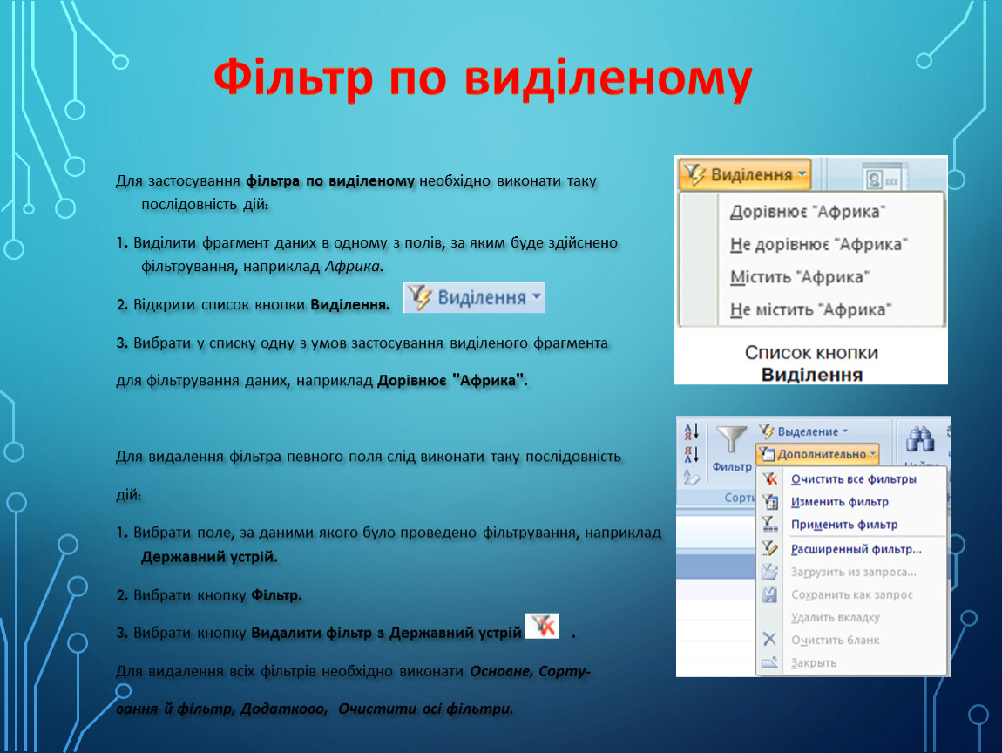1002x753 pixels.
Task: Click the bold word Фільтр. in step 2
Action: click(x=276, y=595)
